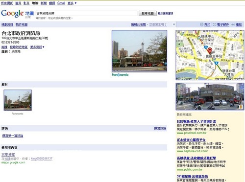Open the small photo thumbnail under 相片
The height and width of the screenshot is (182, 245).
coord(18,100)
